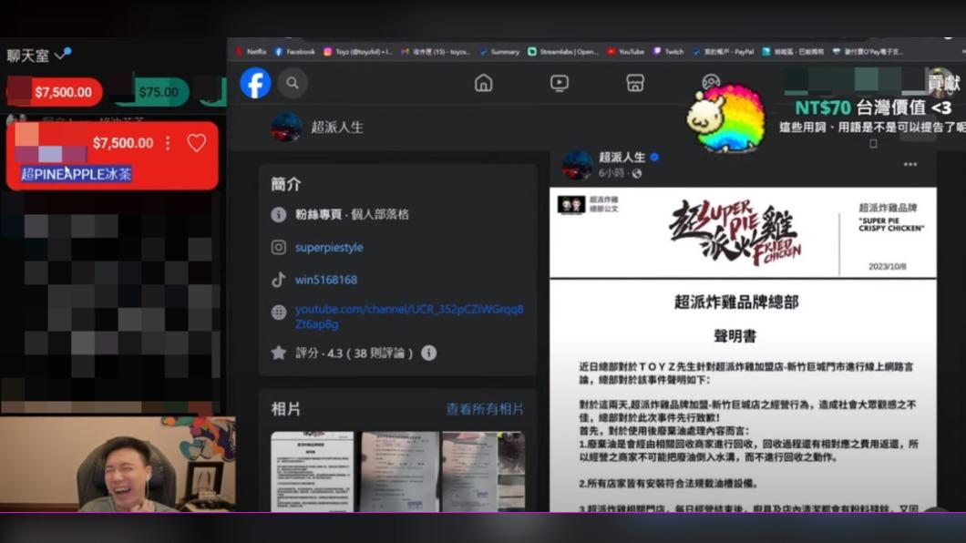Click the green $75.00 ticker chip
The image size is (966, 543).
153,92
